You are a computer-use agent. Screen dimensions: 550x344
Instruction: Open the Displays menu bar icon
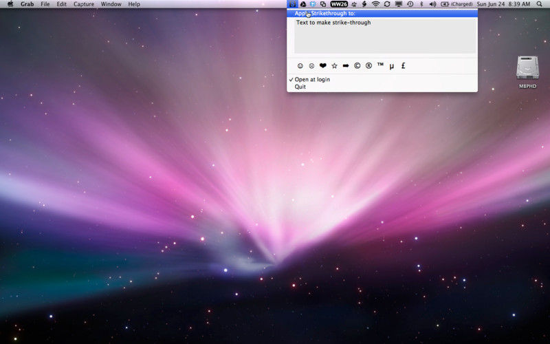click(399, 4)
